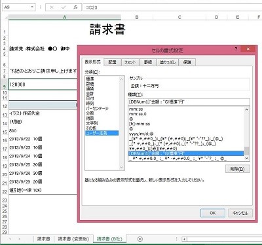Viewport: 262px width, 245px height.
Task: Select the 請求書 (B社) sheet tab
Action: [x=109, y=239]
